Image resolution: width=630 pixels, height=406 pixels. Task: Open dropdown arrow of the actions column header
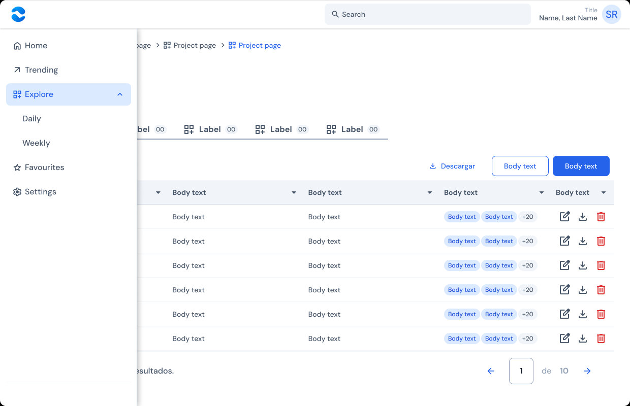[604, 193]
